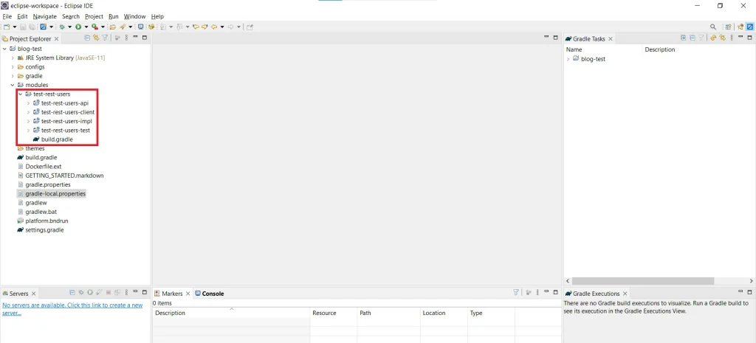Open dropdown arrow next to Debug icon
The height and width of the screenshot is (343, 756).
pyautogui.click(x=70, y=27)
